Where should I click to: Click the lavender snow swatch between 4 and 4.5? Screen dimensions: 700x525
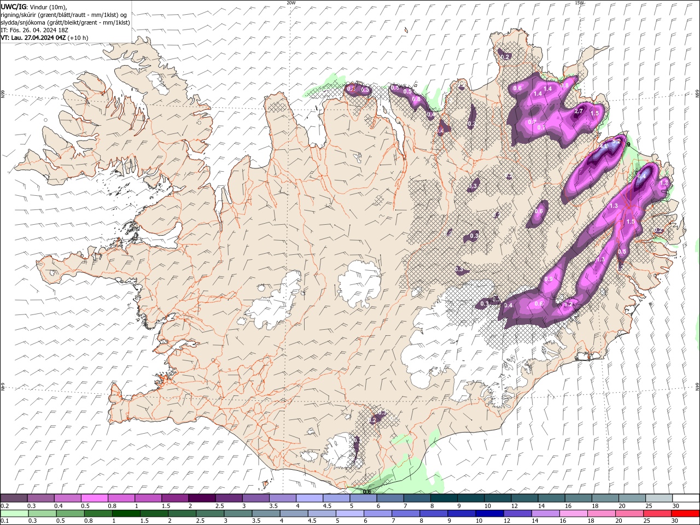(310, 498)
